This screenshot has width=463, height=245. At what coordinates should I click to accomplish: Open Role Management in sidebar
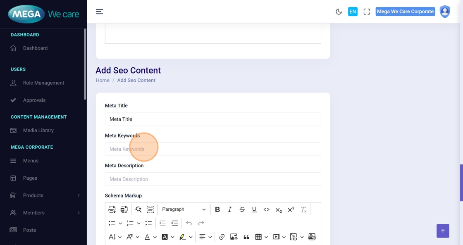click(43, 83)
